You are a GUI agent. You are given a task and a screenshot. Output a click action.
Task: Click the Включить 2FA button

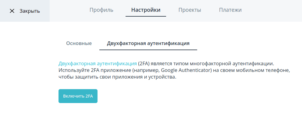click(x=78, y=96)
